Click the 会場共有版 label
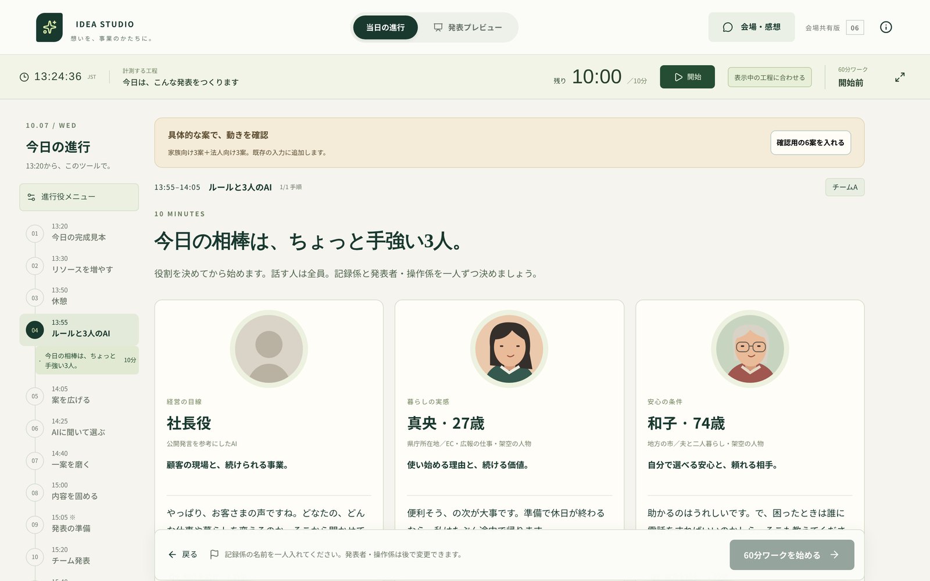This screenshot has height=581, width=930. (822, 28)
